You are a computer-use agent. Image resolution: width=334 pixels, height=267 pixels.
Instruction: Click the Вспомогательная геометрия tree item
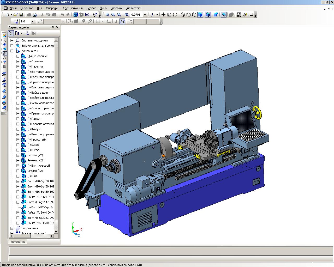coord(38,46)
